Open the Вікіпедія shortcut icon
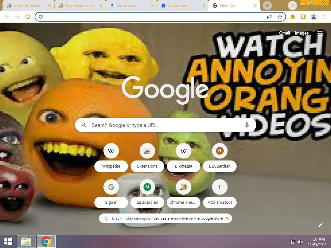 point(184,151)
